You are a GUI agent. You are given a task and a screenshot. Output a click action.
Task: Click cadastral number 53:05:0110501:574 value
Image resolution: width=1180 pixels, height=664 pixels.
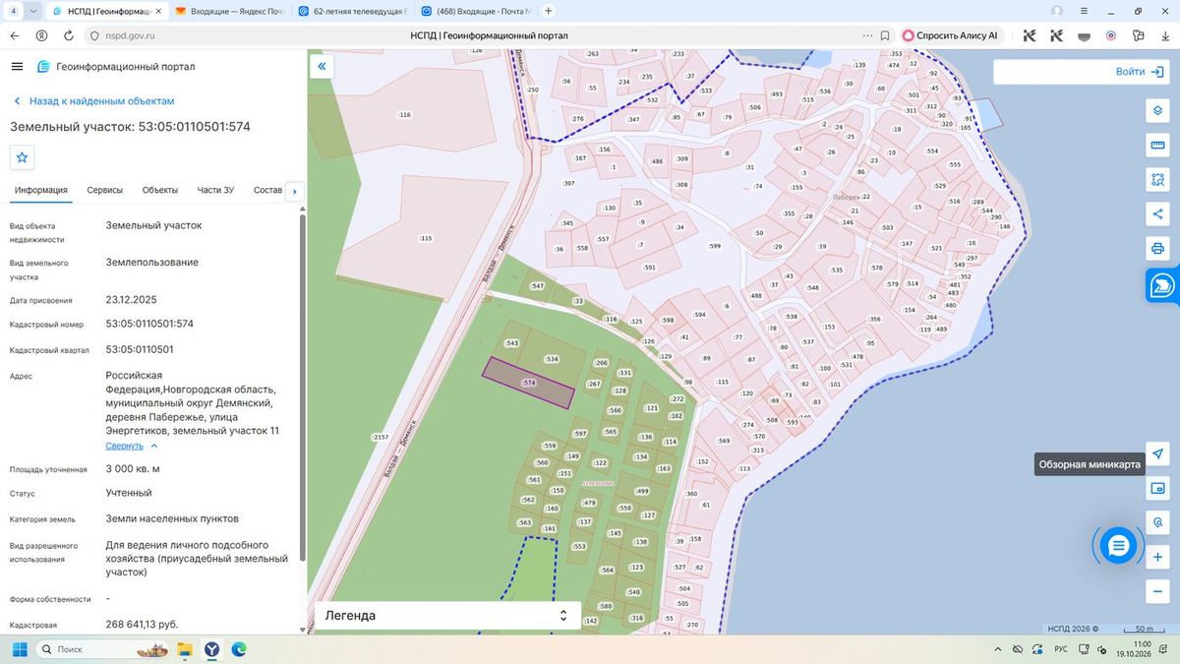[149, 324]
